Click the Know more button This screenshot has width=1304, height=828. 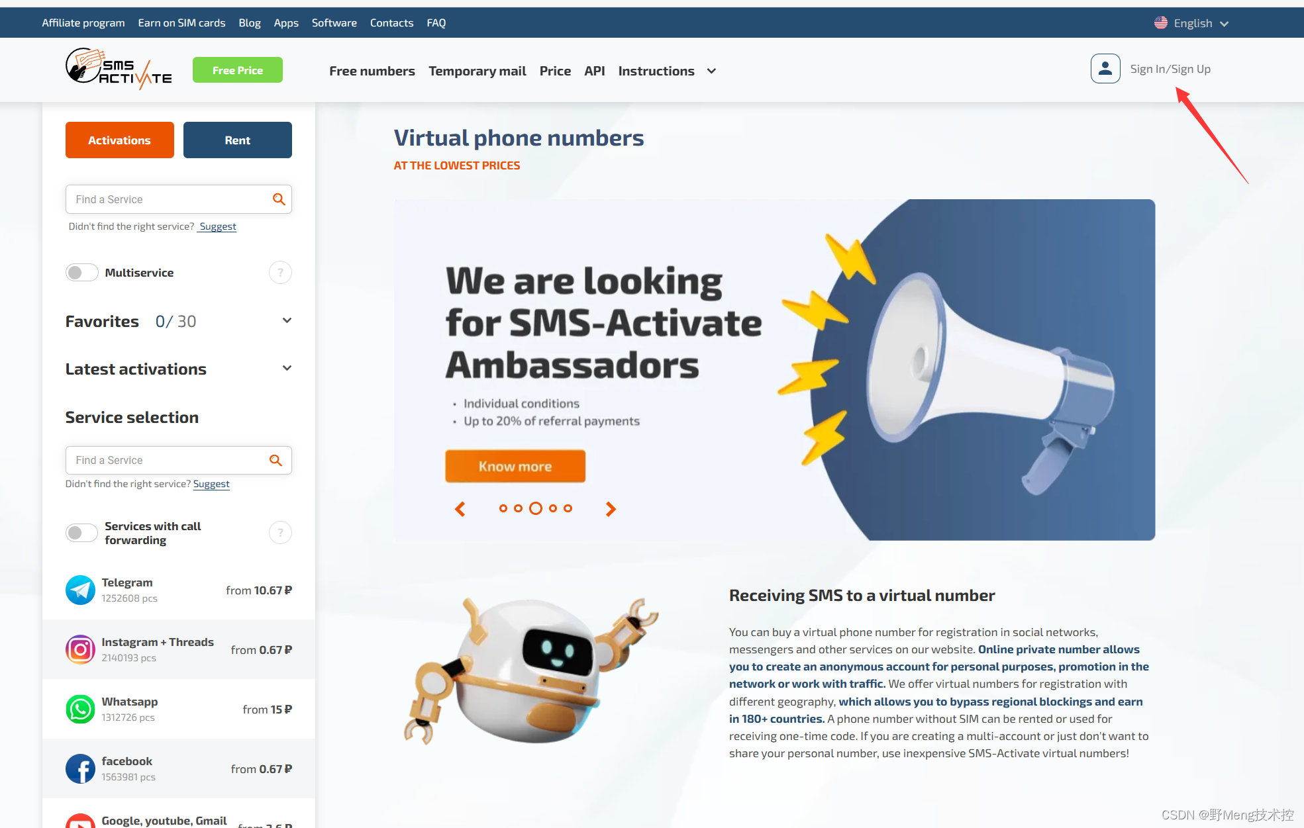pos(515,467)
